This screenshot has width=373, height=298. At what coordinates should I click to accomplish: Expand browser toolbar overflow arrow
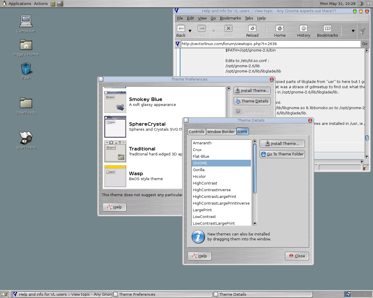(x=353, y=31)
